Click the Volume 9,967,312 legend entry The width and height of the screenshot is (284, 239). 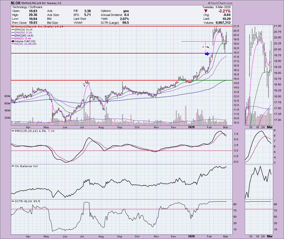pos(24,41)
